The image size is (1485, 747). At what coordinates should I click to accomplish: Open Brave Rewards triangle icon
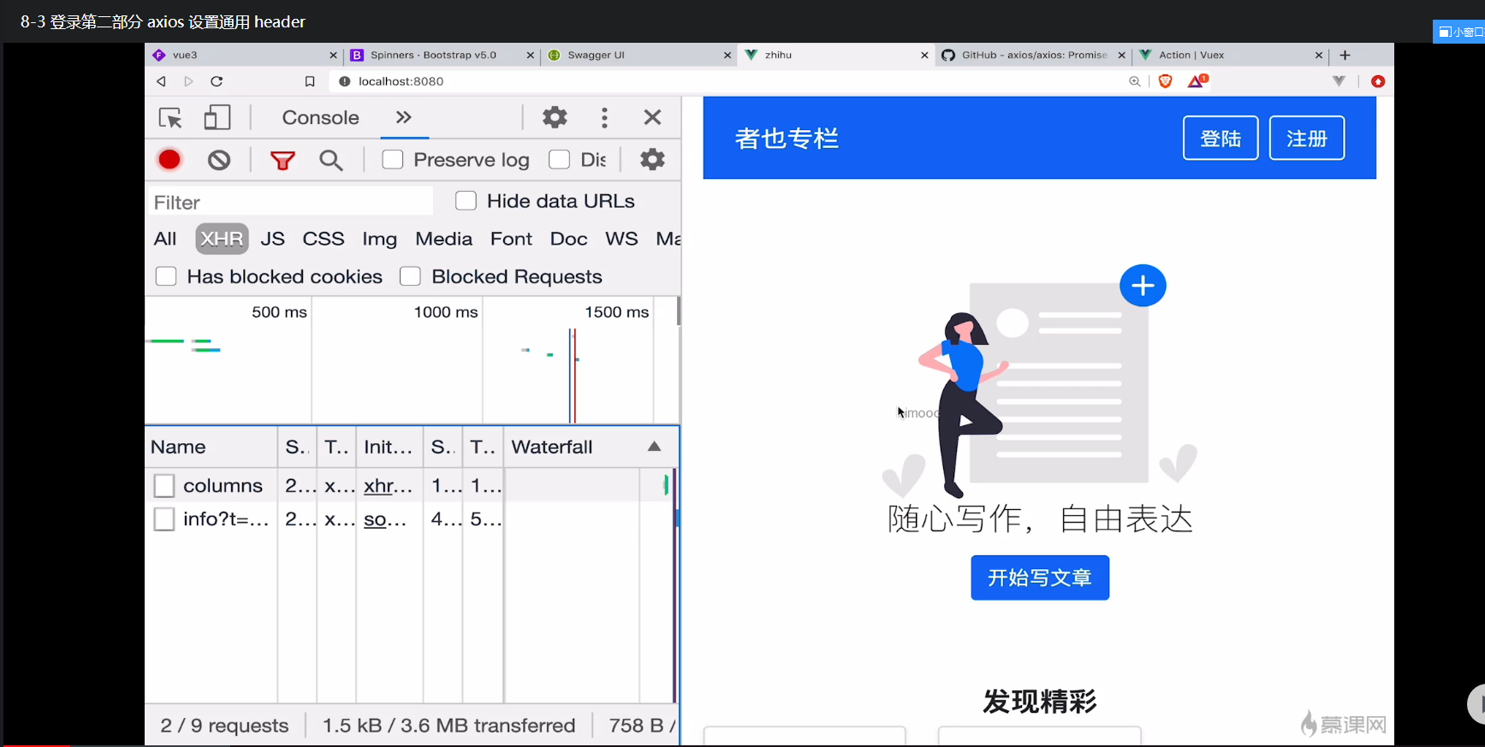[x=1197, y=81]
